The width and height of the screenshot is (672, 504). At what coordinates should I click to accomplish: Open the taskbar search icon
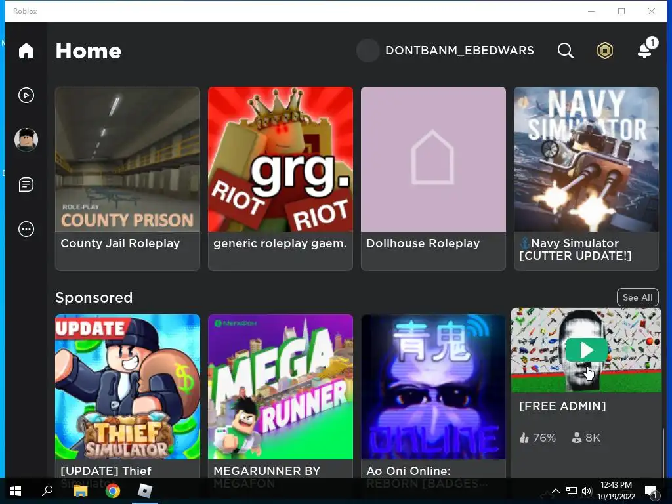point(47,490)
